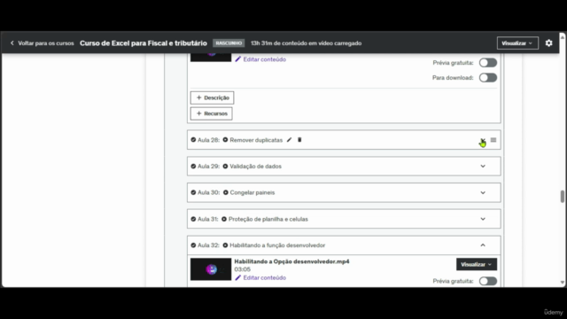Click Voltar para os cursos link
567x319 pixels.
coord(46,43)
